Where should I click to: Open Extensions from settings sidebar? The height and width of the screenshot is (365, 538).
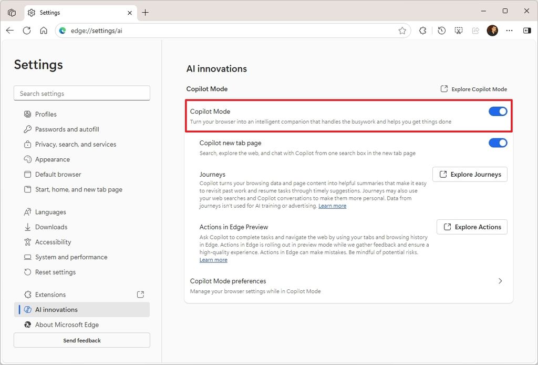coord(81,295)
